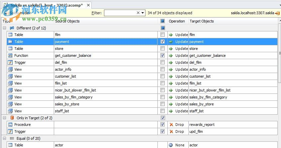Image resolution: width=281 pixels, height=148 pixels.
Task: Open the Filter dropdown arrow
Action: pyautogui.click(x=142, y=13)
